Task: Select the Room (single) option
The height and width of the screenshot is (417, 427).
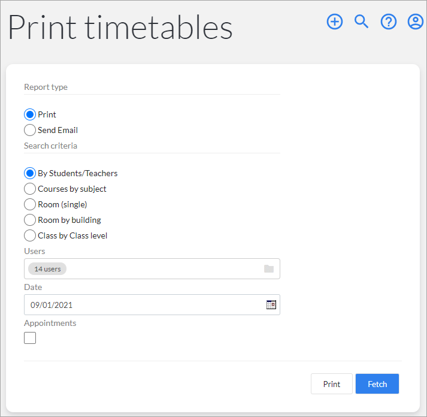Action: point(30,204)
